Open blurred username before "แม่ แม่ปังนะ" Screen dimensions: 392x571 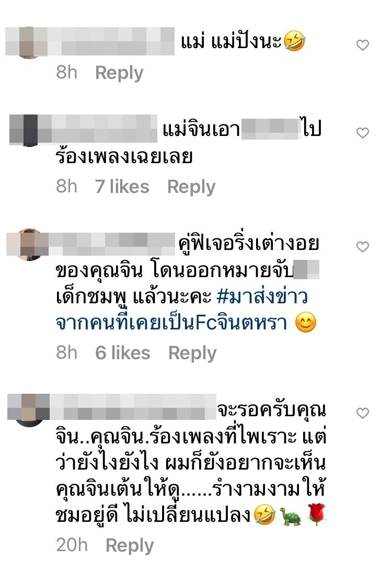click(x=111, y=41)
